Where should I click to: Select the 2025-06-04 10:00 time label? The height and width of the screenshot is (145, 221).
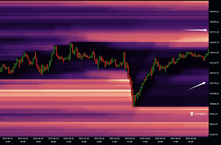click(x=84, y=140)
